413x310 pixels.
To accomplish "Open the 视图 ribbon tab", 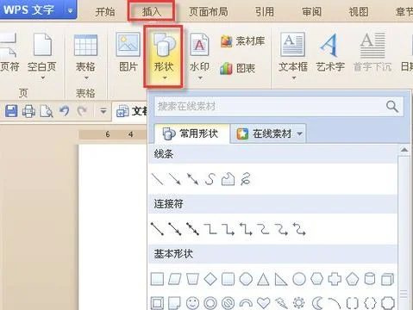I will click(359, 12).
